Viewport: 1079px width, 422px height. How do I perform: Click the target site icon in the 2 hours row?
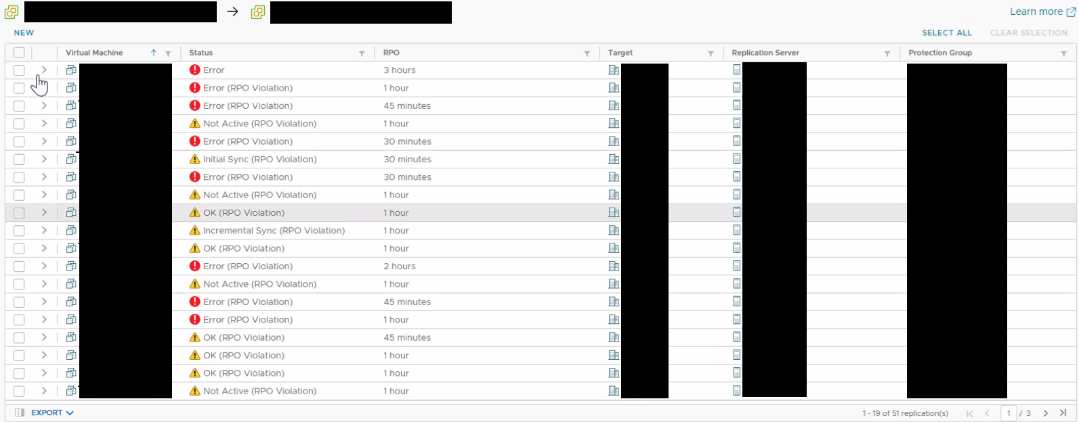tap(614, 266)
